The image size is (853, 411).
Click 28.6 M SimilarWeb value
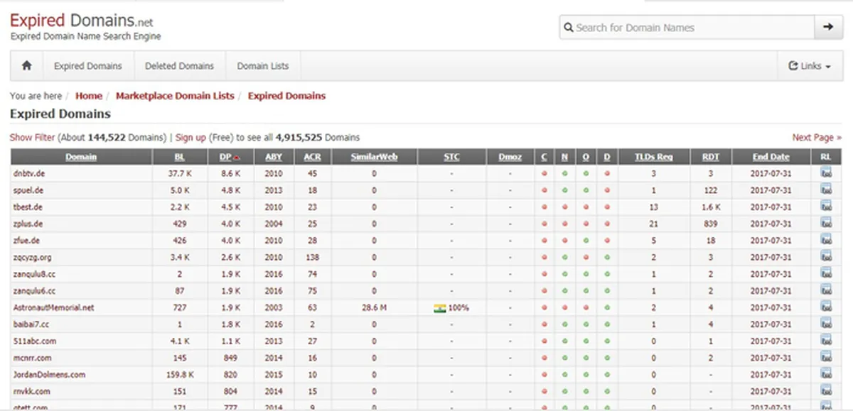coord(374,308)
